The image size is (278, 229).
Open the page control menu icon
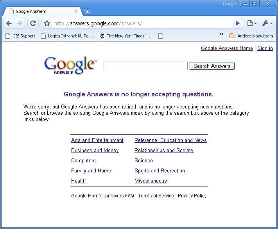click(252, 23)
